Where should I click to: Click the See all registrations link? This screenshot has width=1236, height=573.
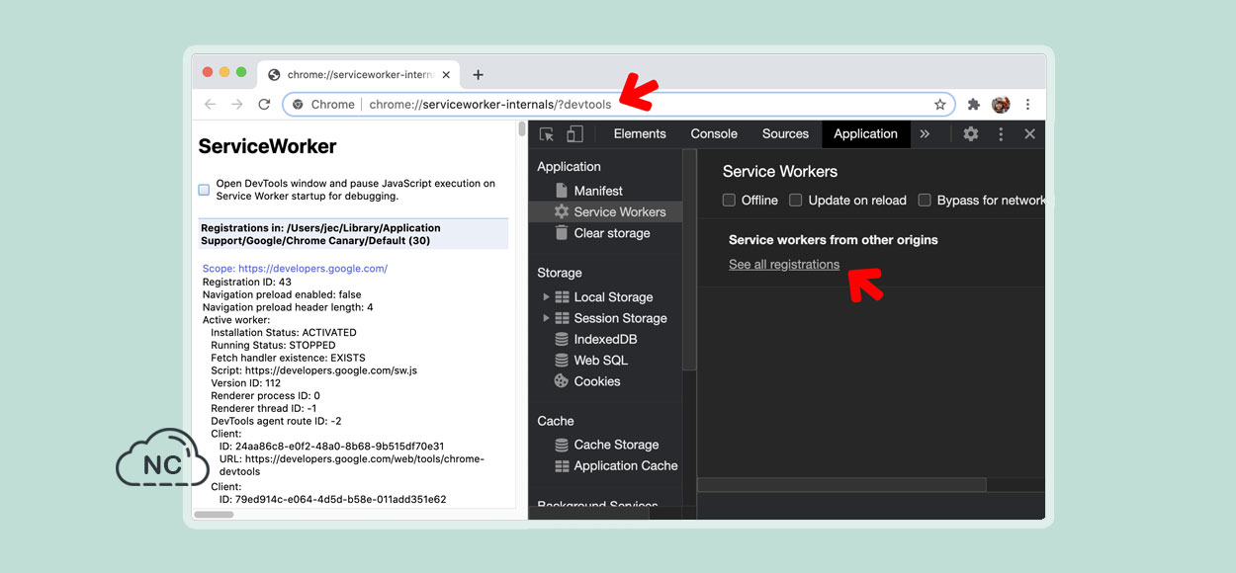click(784, 265)
